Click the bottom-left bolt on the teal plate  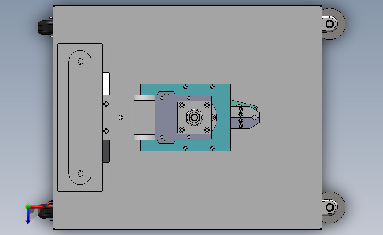(x=186, y=149)
